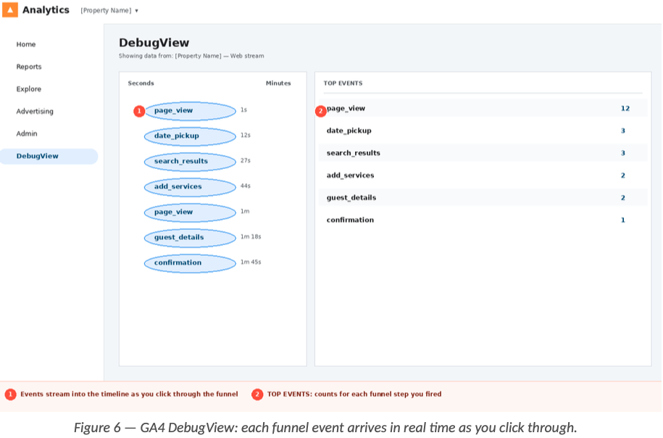This screenshot has height=438, width=663.
Task: Click the orange Analytics logo icon
Action: [x=10, y=10]
